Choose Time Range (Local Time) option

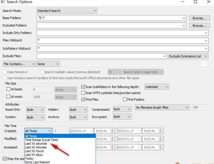tap(41, 140)
